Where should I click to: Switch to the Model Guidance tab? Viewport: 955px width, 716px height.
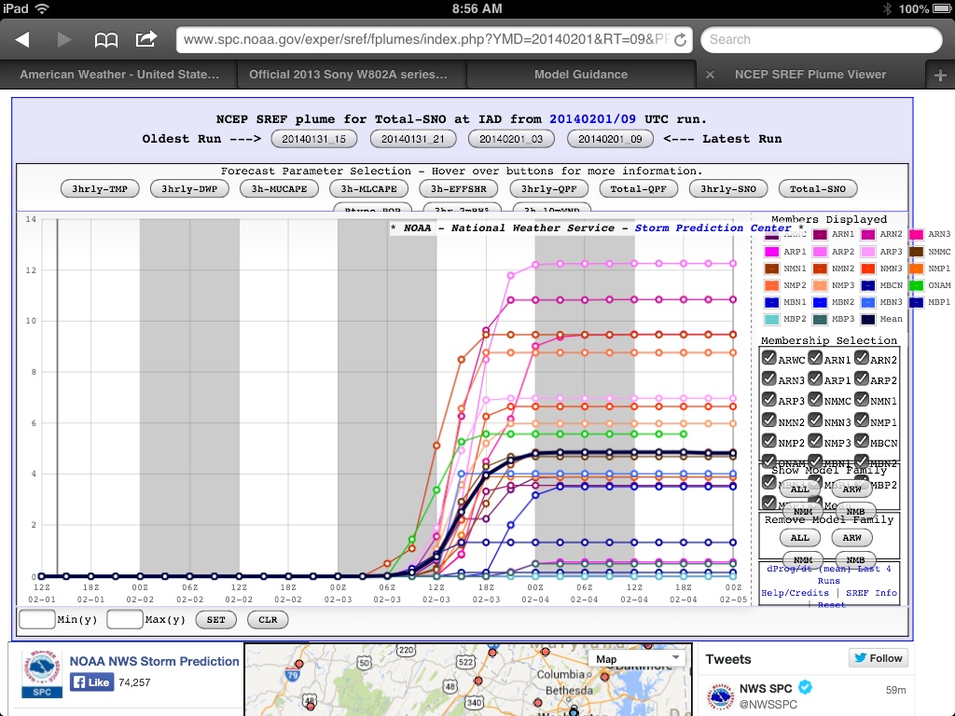(580, 75)
